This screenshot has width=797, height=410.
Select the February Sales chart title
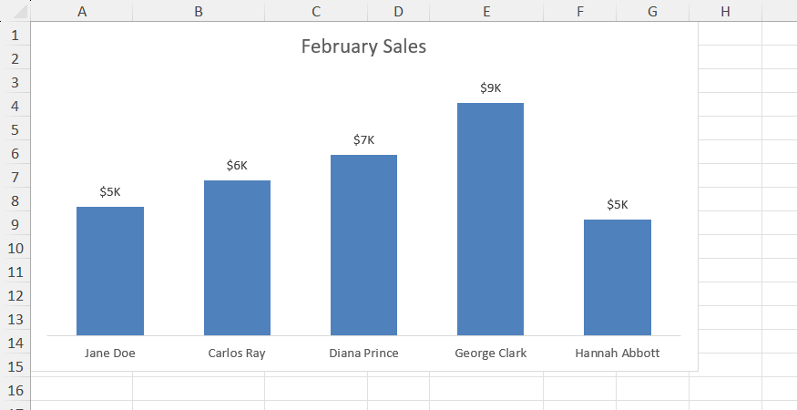click(x=363, y=46)
